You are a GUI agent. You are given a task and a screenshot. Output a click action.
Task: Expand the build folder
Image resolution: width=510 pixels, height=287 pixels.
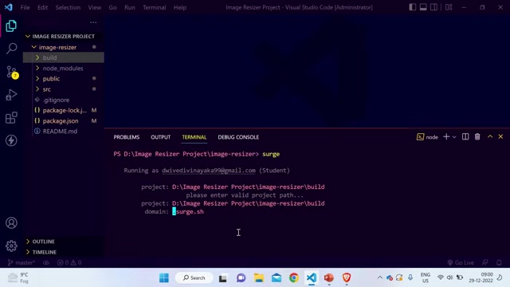point(64,57)
